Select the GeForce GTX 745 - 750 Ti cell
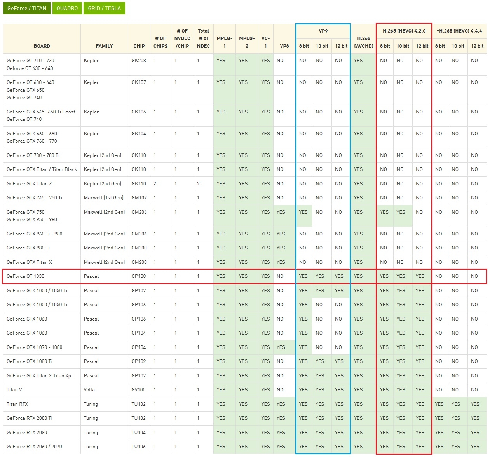Image resolution: width=490 pixels, height=457 pixels. tap(42, 198)
